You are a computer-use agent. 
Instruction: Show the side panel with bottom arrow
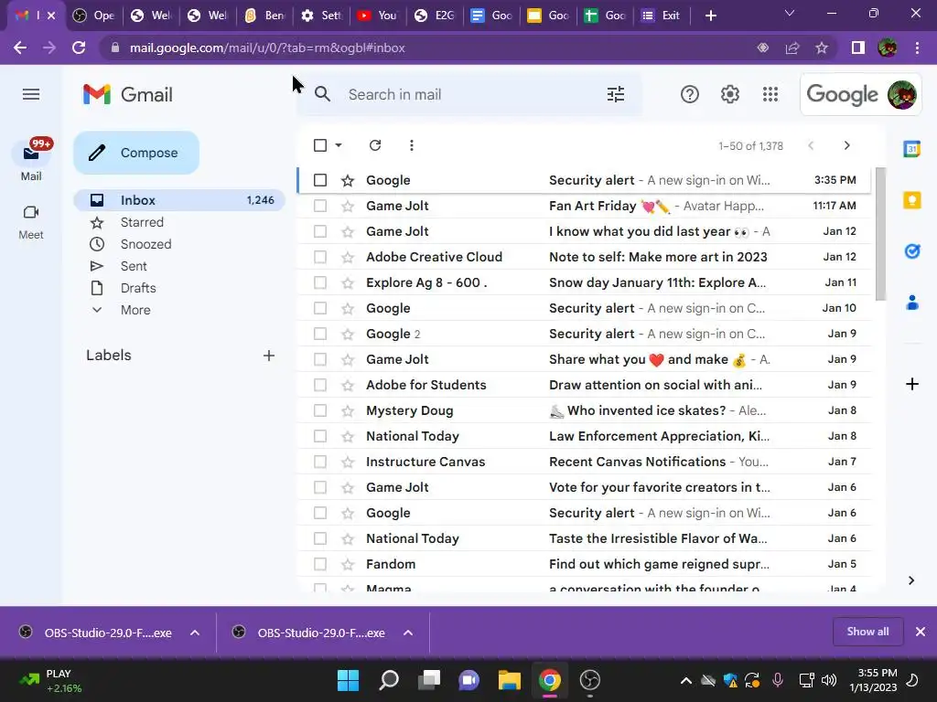pos(911,580)
